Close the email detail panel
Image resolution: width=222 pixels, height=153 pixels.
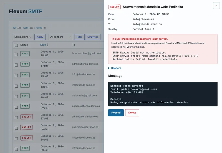[x=216, y=6]
